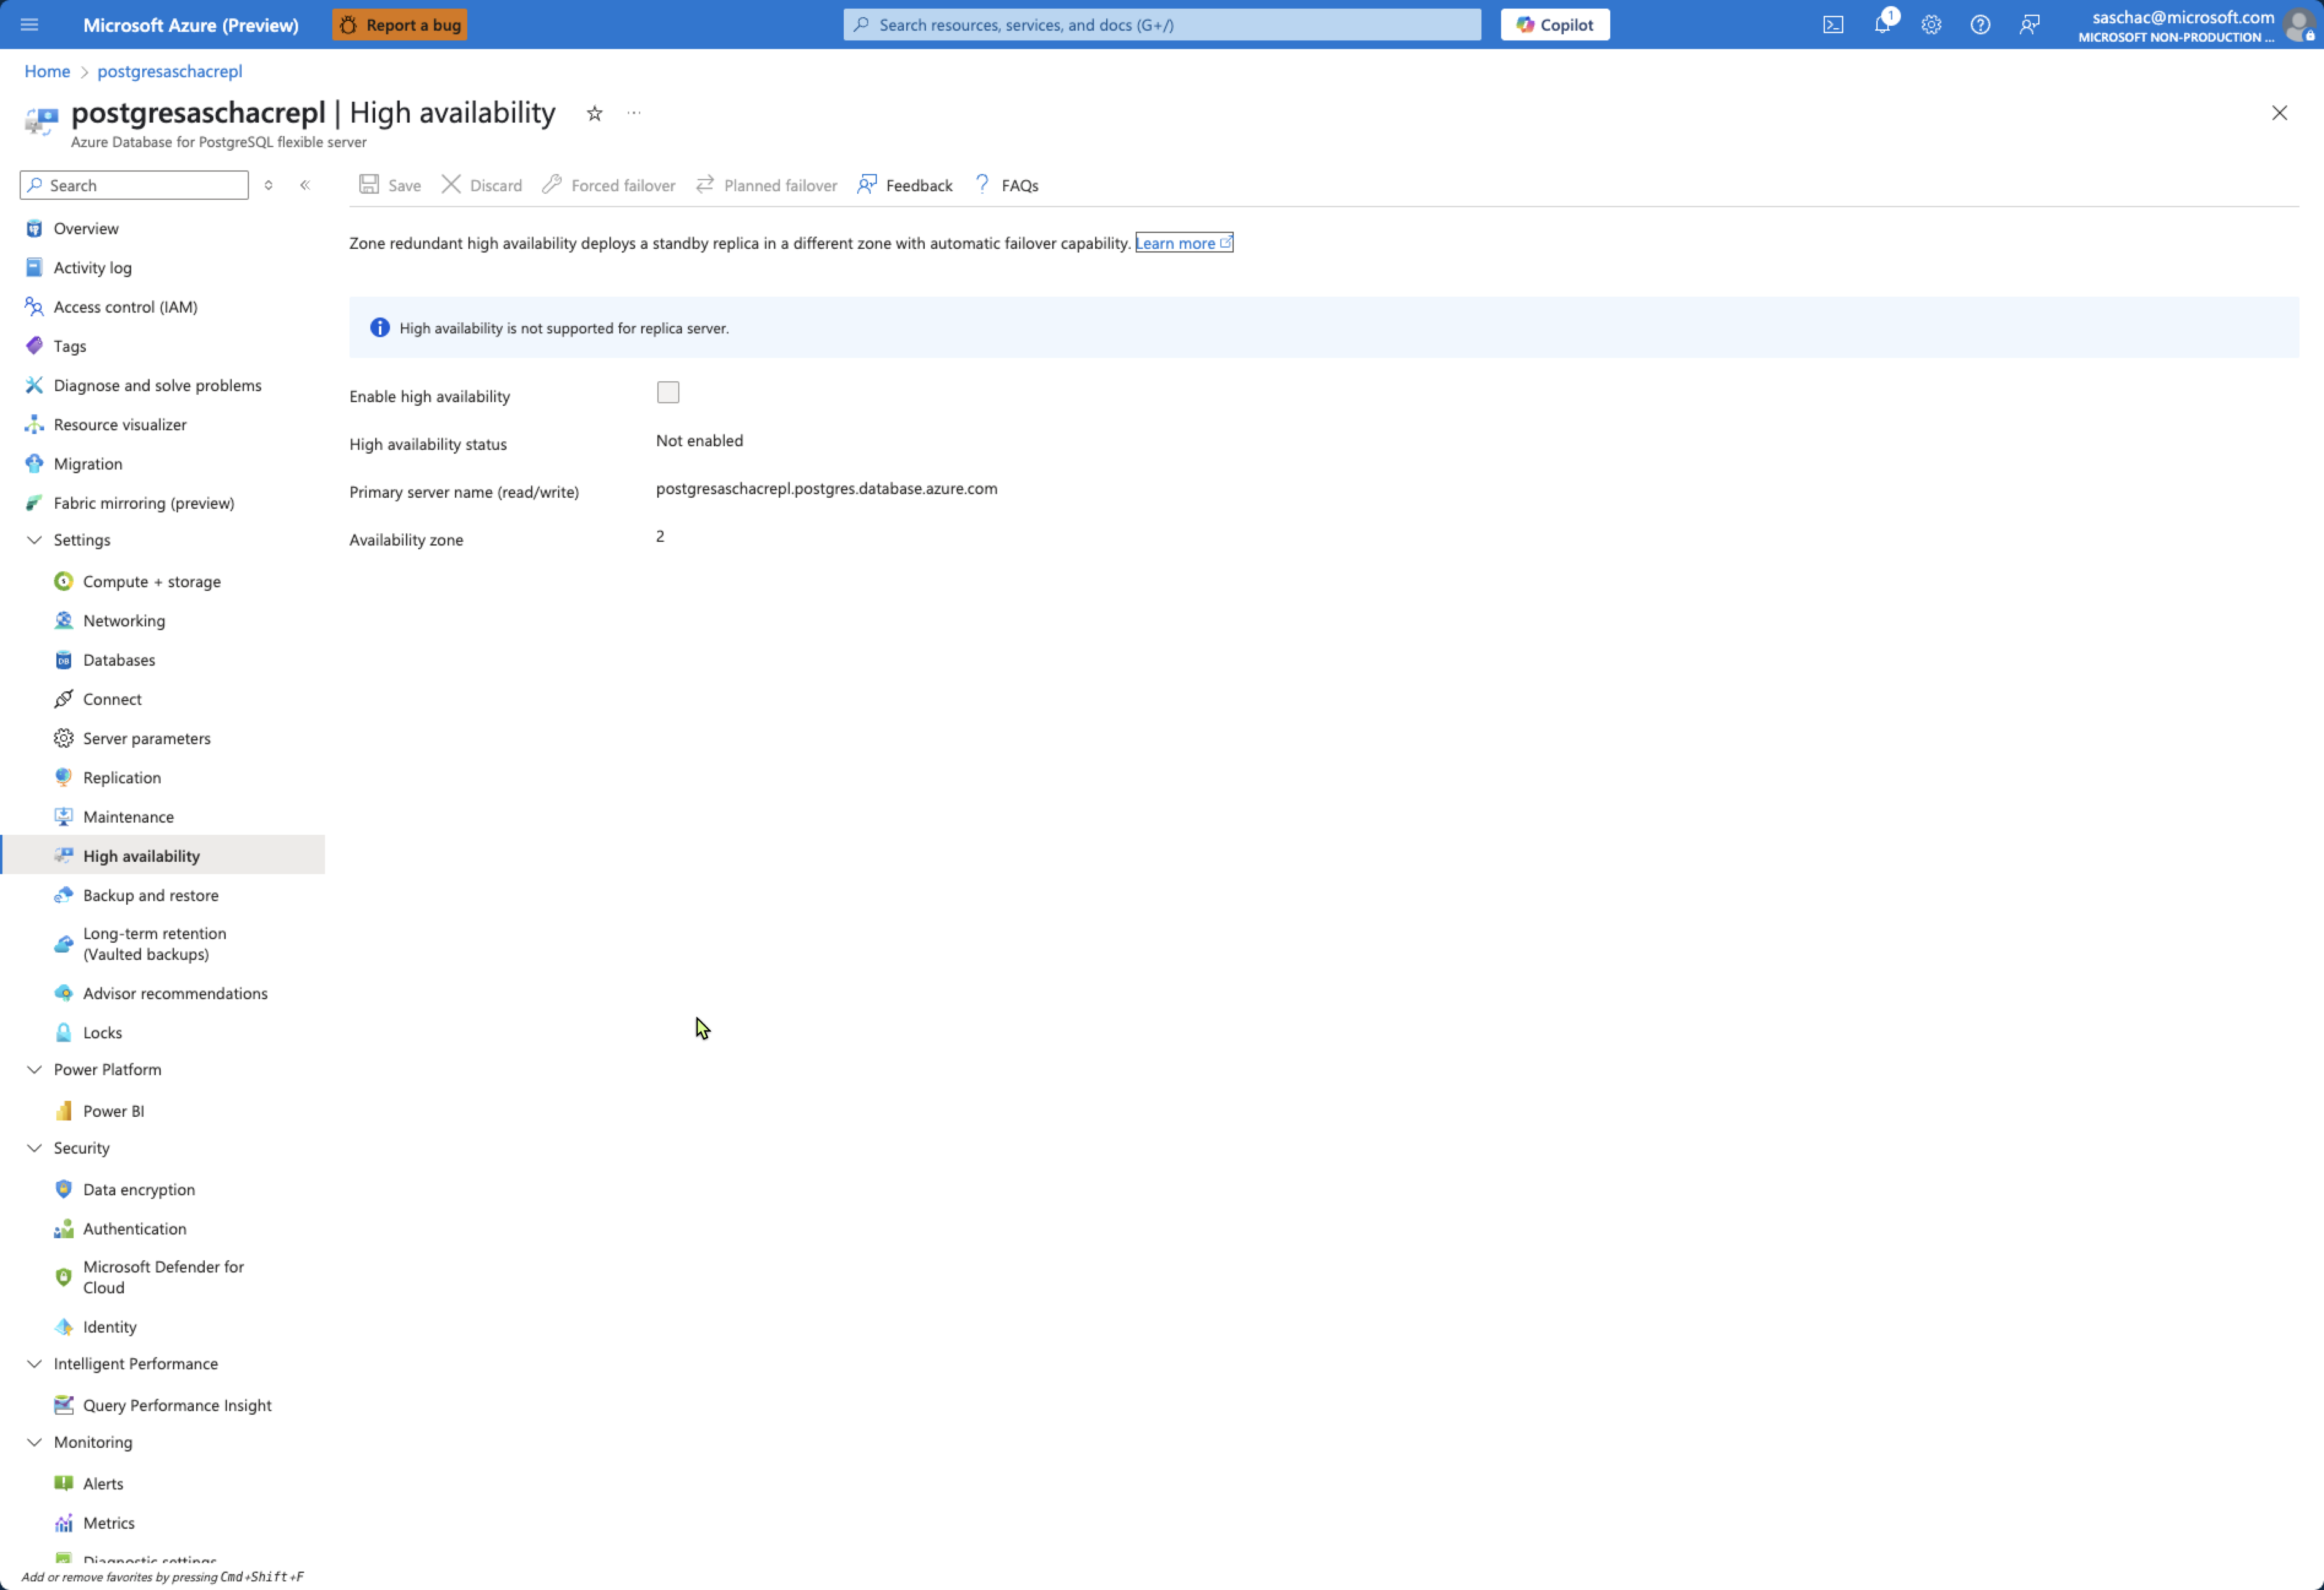Click the Advisor recommendations icon
Screen dimensions: 2324x1590
click(63, 994)
